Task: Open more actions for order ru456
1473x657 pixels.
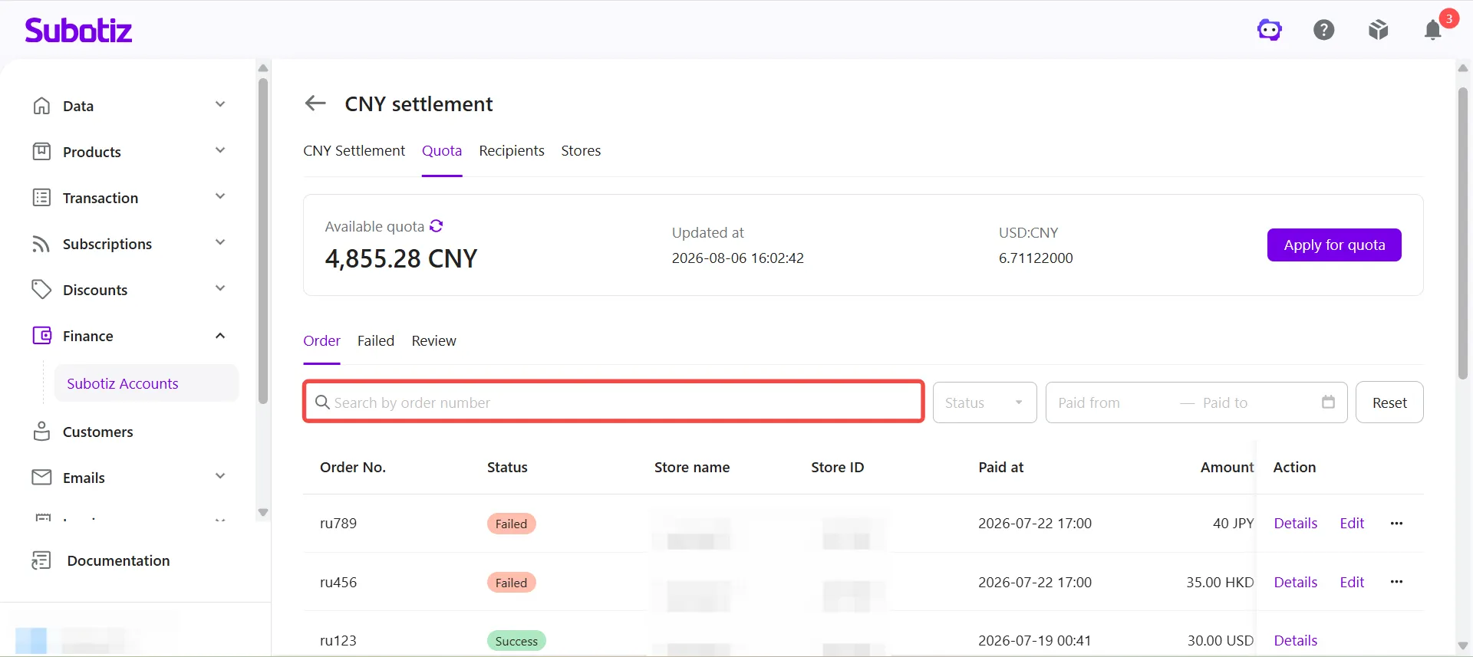Action: (x=1396, y=582)
